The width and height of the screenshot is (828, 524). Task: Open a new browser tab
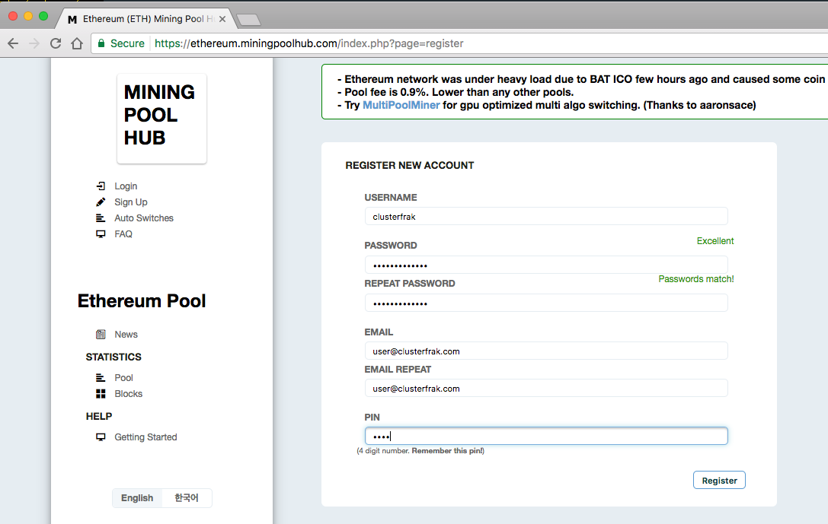click(x=248, y=20)
